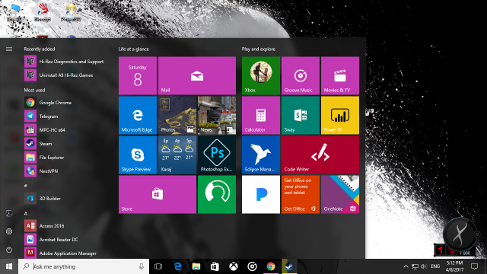This screenshot has height=274, width=487.
Task: Open File Explorer from the taskbar
Action: click(x=196, y=266)
